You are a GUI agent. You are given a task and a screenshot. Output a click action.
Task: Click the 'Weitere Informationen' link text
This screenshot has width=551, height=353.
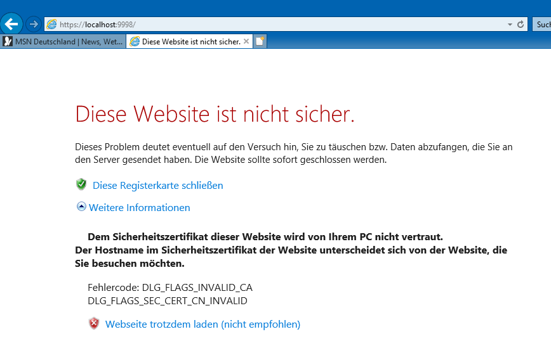(x=140, y=207)
